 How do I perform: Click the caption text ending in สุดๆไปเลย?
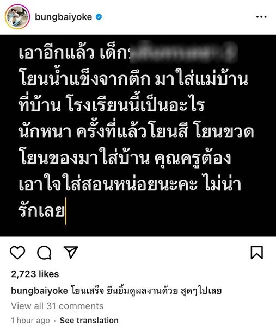[146, 291]
